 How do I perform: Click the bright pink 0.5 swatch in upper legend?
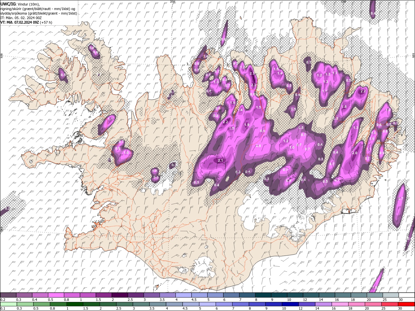click(56, 295)
